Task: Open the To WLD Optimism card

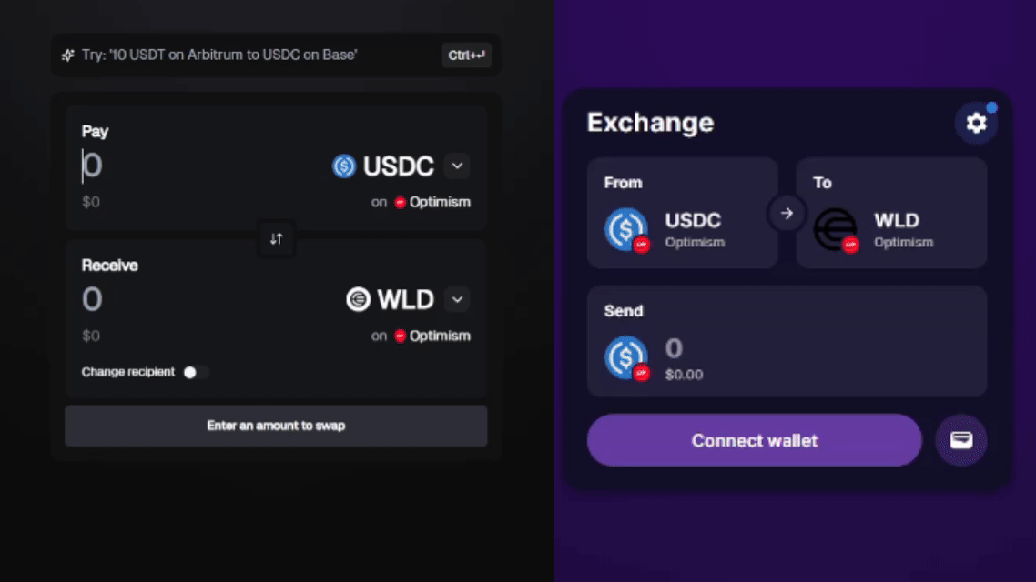Action: (891, 213)
